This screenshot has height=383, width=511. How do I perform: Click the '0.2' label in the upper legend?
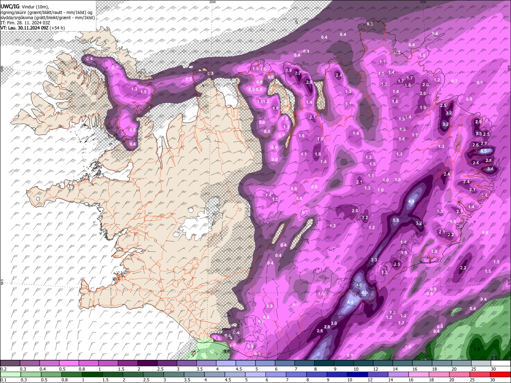tap(4, 369)
